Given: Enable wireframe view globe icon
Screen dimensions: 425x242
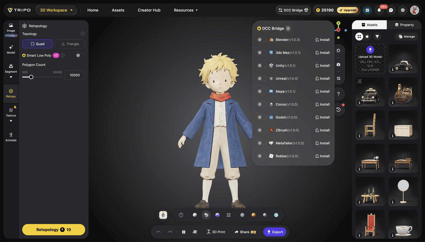Looking at the screenshot, I should point(181,215).
